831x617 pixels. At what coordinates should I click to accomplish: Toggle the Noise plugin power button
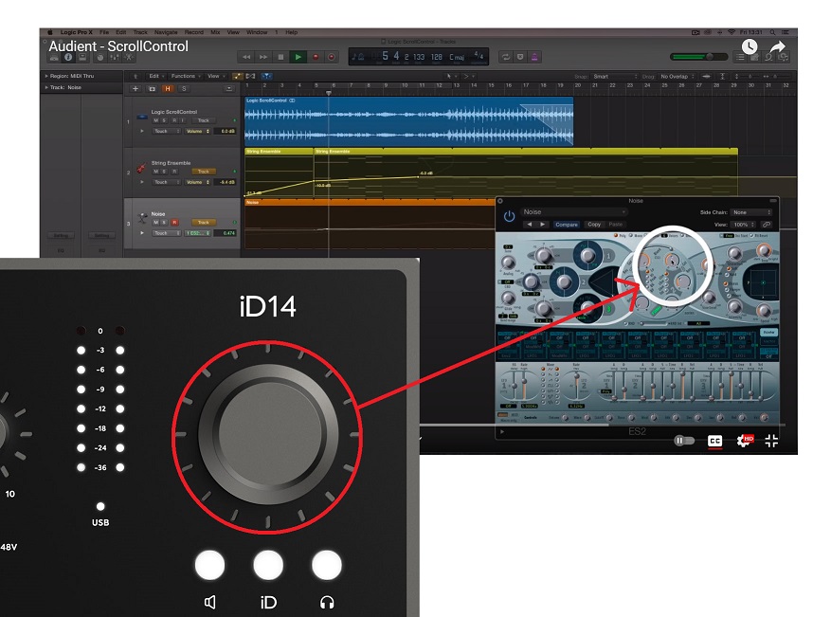point(509,216)
